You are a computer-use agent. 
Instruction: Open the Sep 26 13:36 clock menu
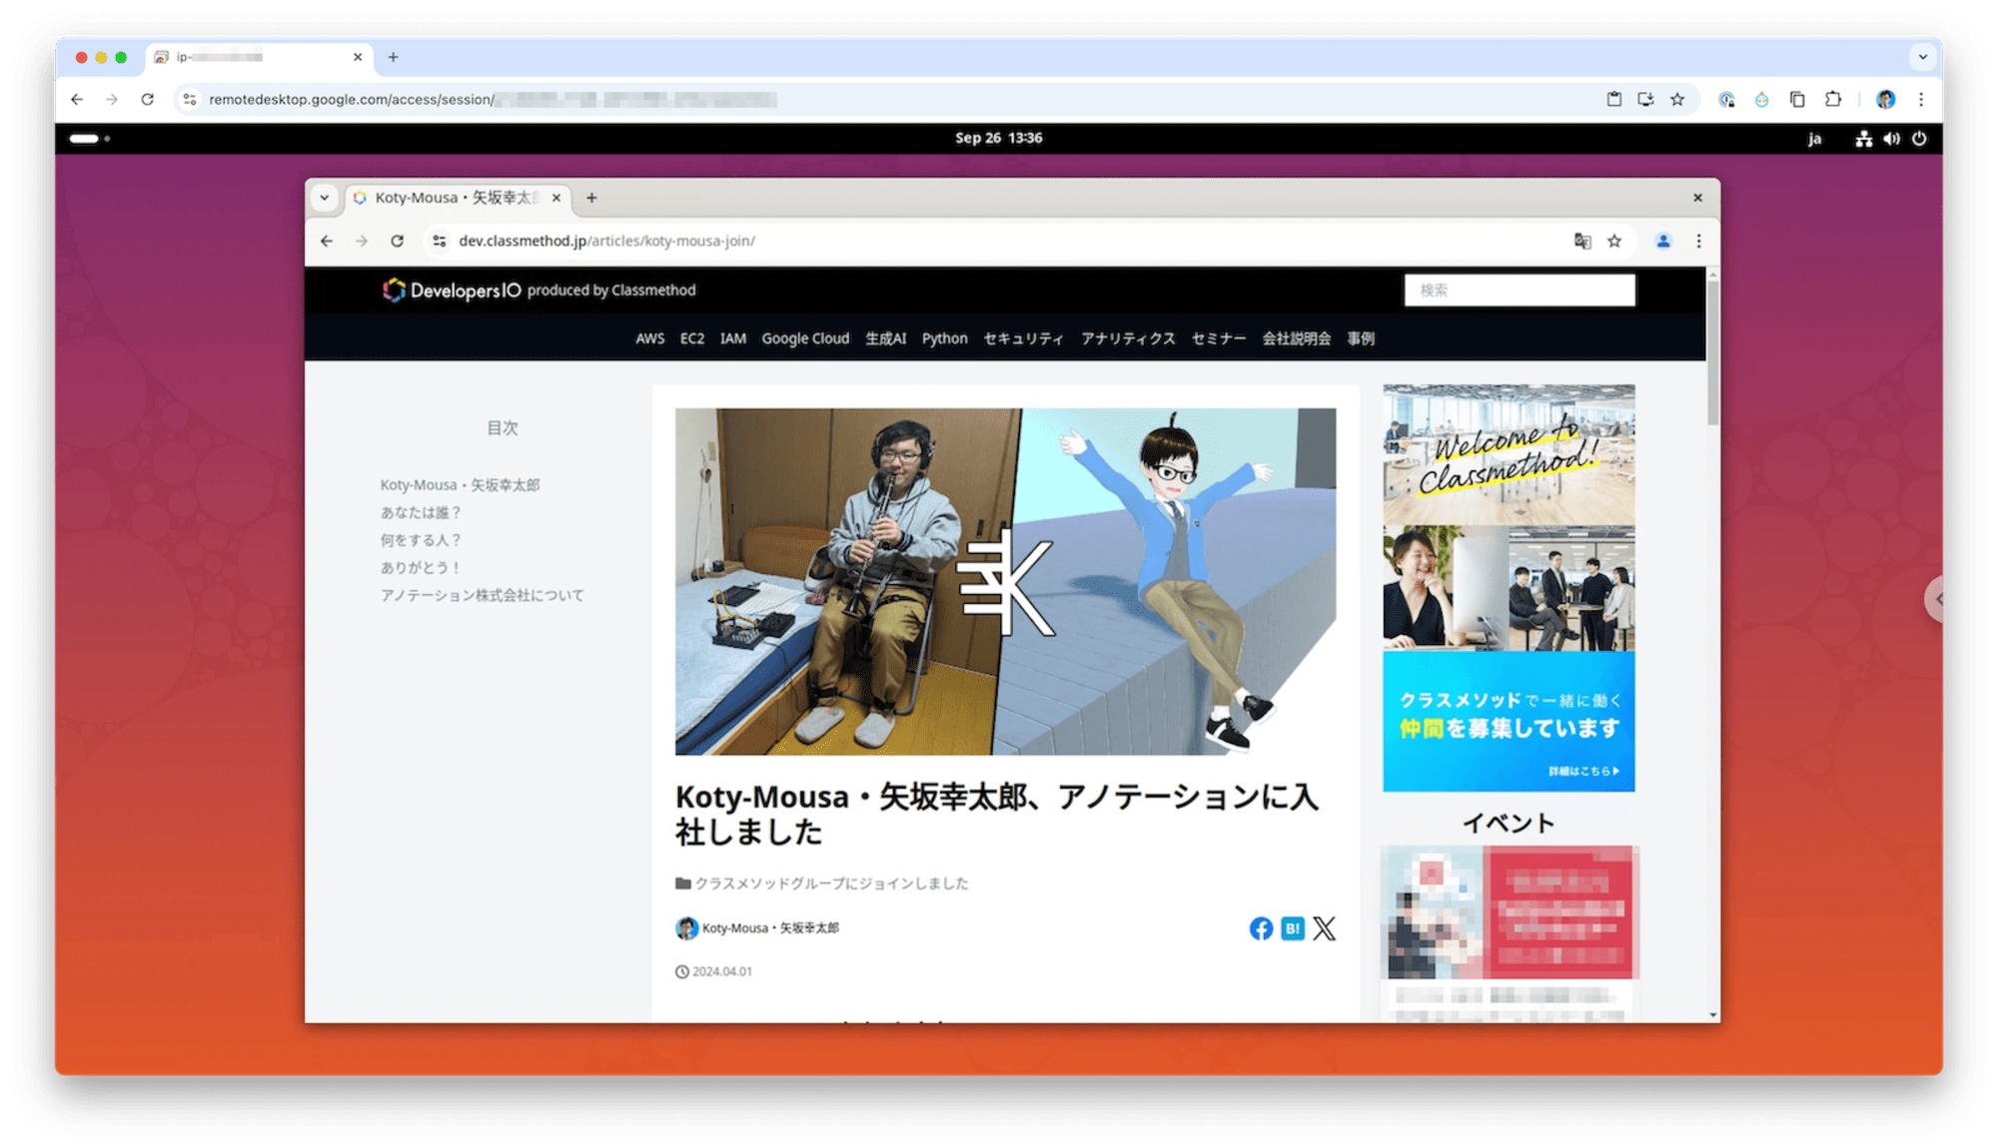tap(998, 138)
